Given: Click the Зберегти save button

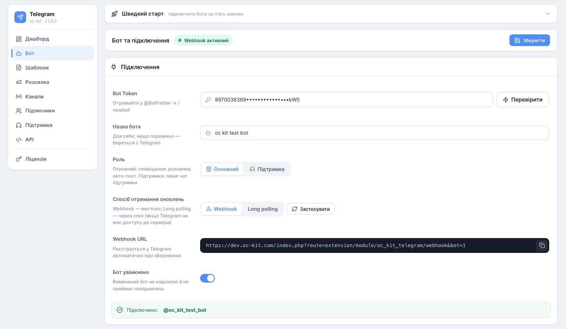Looking at the screenshot, I should tap(530, 40).
